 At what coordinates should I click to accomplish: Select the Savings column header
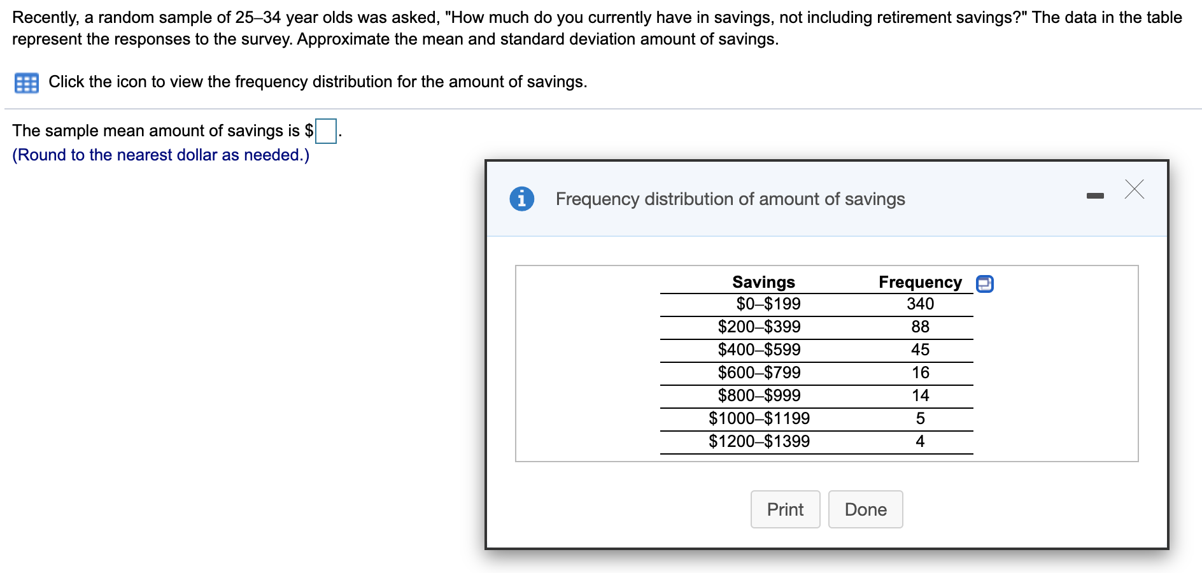point(763,282)
